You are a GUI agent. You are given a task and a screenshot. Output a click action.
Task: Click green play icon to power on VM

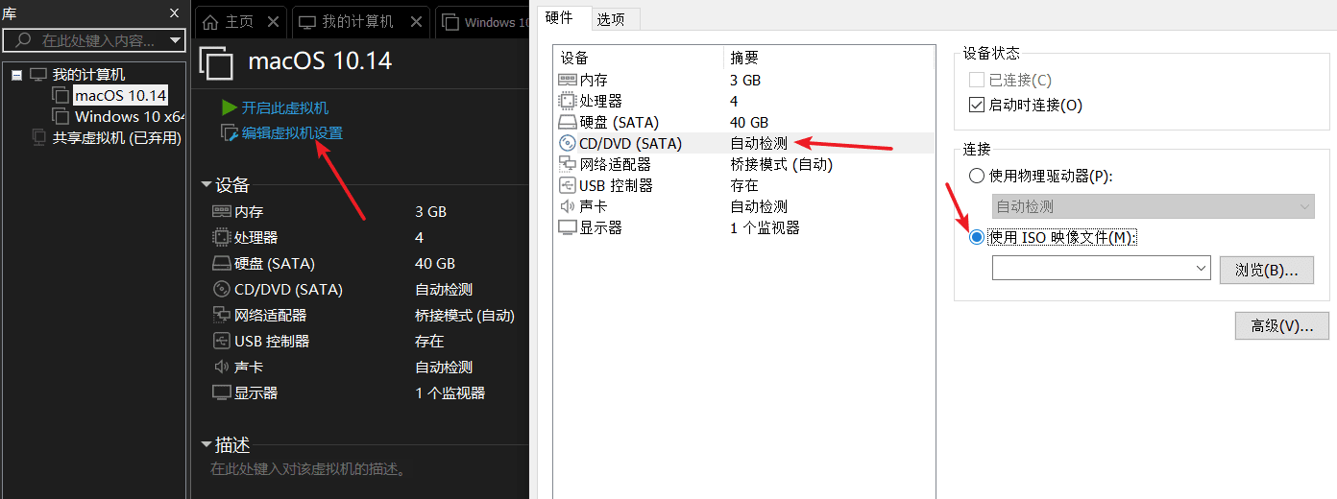[229, 108]
